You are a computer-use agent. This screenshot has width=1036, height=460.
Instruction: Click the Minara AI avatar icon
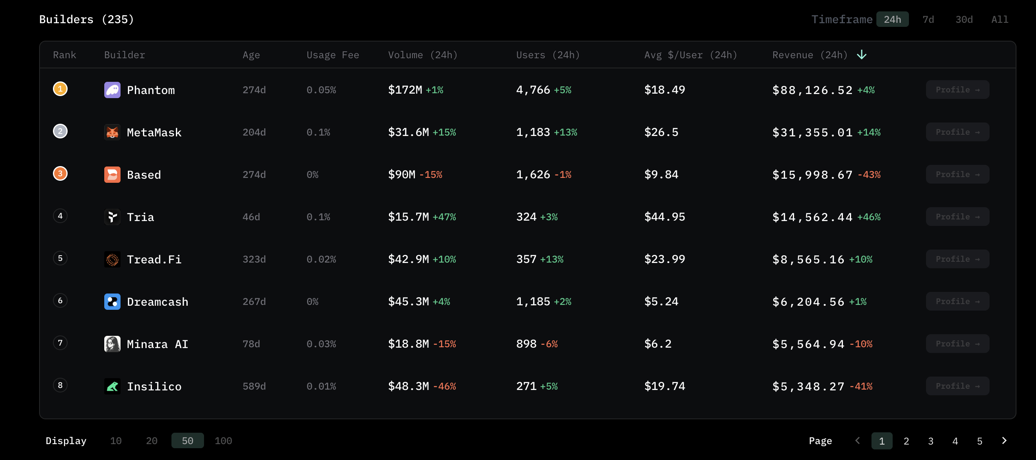tap(112, 344)
